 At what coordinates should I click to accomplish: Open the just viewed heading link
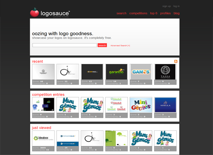click(41, 127)
